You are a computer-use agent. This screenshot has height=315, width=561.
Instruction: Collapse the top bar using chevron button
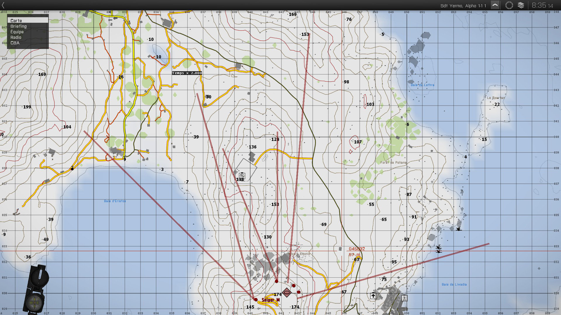[495, 5]
